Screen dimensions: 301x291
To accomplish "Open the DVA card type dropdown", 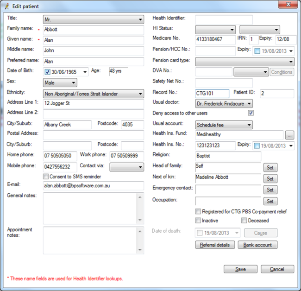I will 251,72.
